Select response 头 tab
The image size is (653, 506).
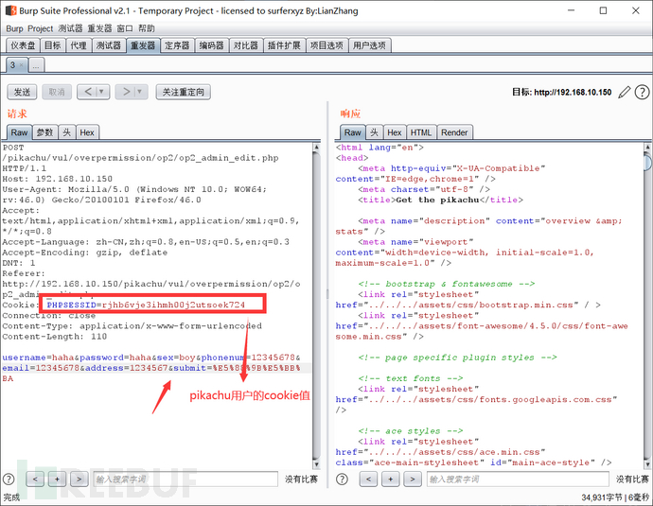pyautogui.click(x=375, y=132)
